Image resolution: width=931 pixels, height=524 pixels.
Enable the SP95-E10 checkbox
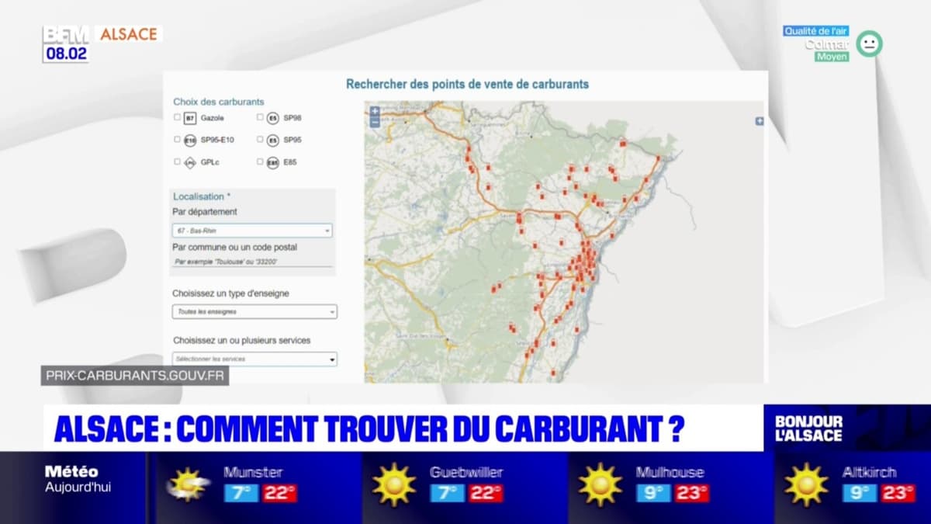coord(177,140)
